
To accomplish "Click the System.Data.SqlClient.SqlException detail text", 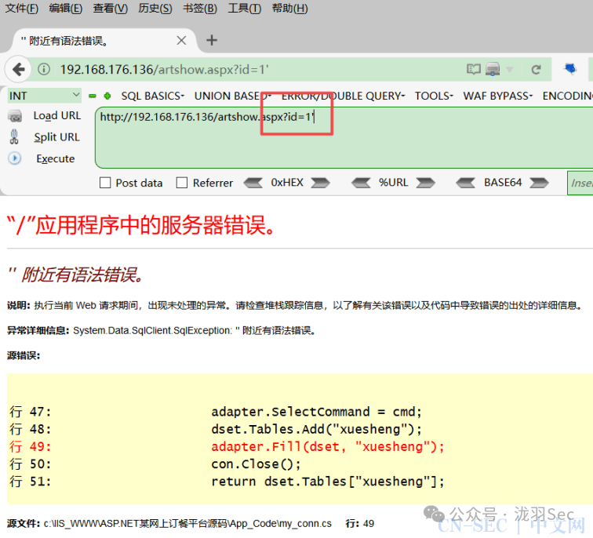I will tap(195, 330).
